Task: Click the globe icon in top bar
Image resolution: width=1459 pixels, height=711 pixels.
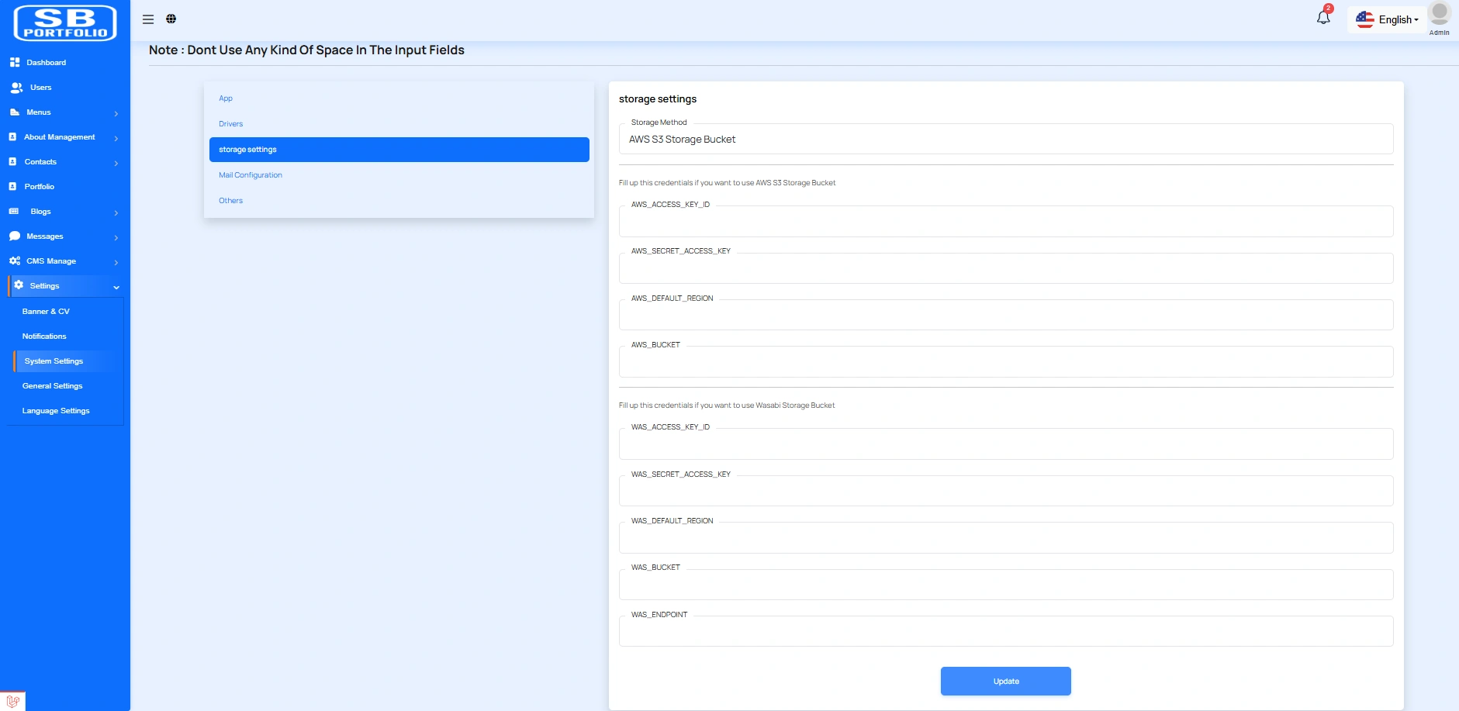Action: (x=171, y=19)
